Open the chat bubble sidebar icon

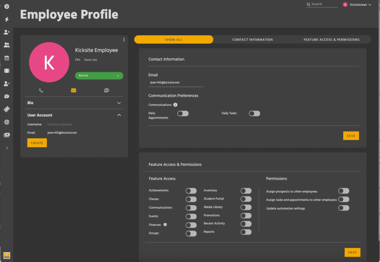7,96
